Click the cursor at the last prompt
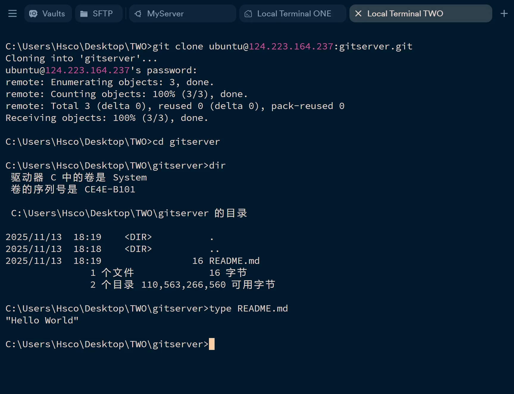The width and height of the screenshot is (514, 394). [x=212, y=344]
